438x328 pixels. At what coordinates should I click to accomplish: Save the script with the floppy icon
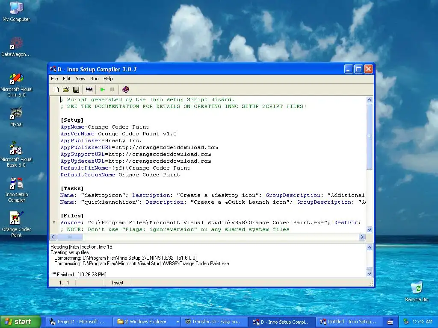76,90
